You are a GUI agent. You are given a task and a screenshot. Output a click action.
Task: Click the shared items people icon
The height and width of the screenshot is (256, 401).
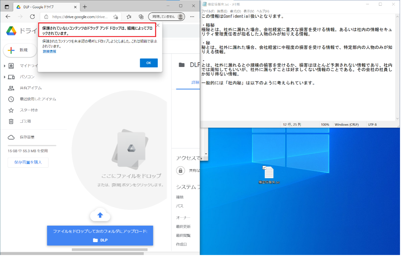11,88
